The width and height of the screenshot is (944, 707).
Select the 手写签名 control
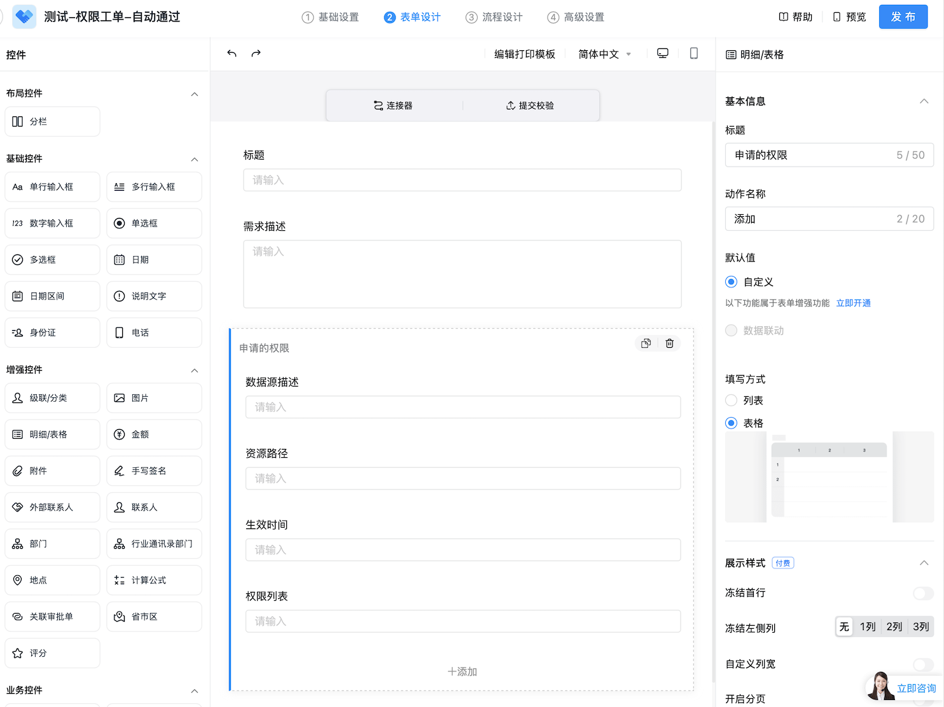[x=154, y=471]
